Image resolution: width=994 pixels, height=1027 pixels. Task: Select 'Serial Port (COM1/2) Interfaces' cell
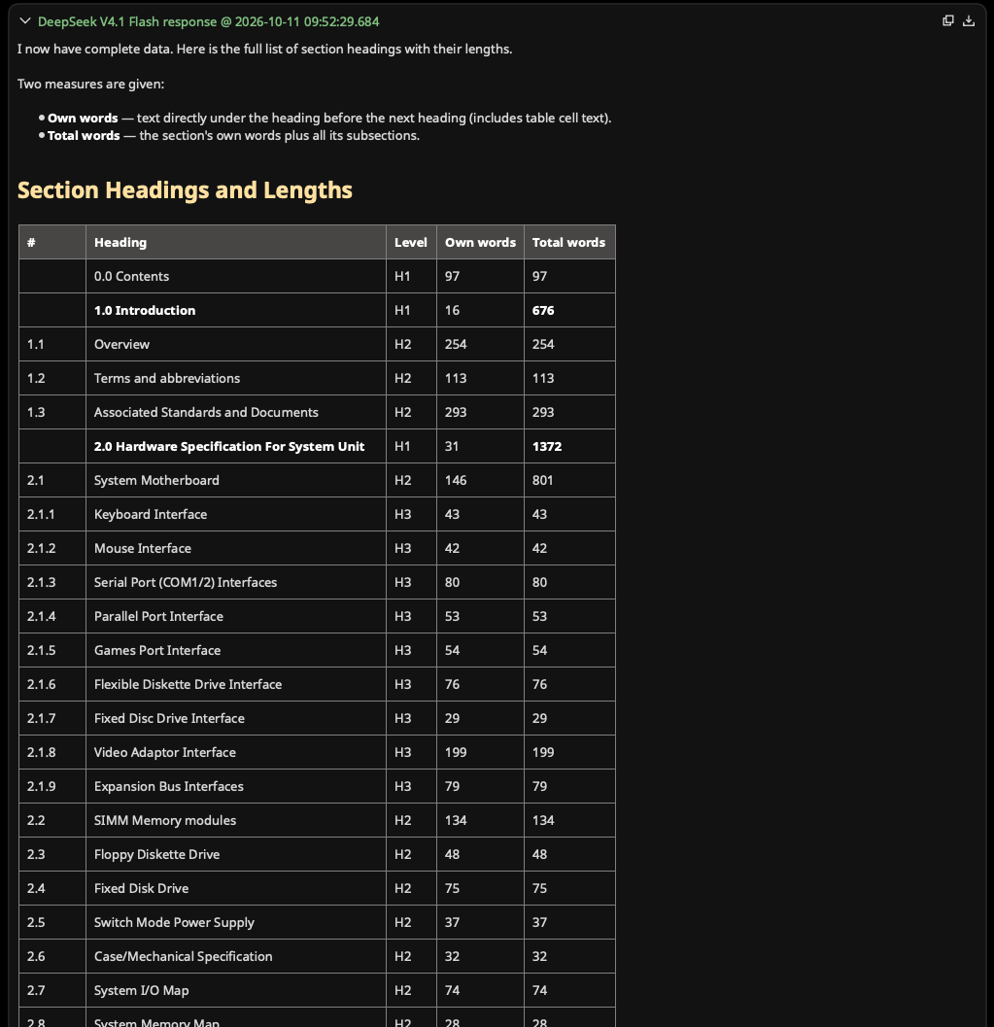point(236,583)
